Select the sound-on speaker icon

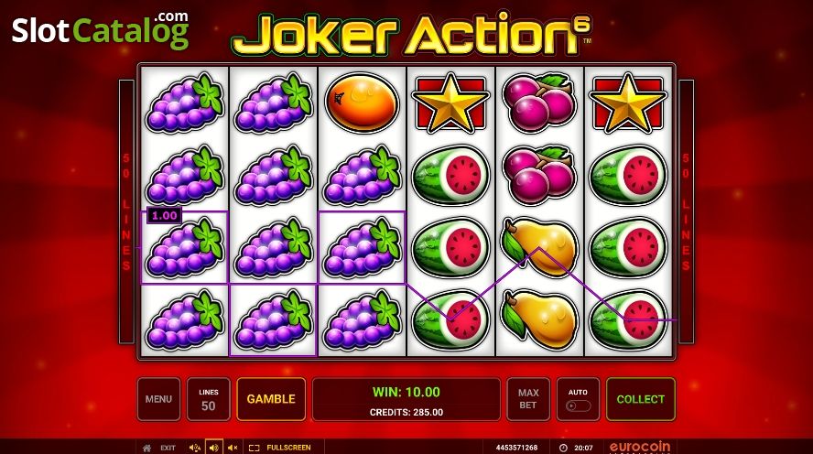(x=213, y=448)
